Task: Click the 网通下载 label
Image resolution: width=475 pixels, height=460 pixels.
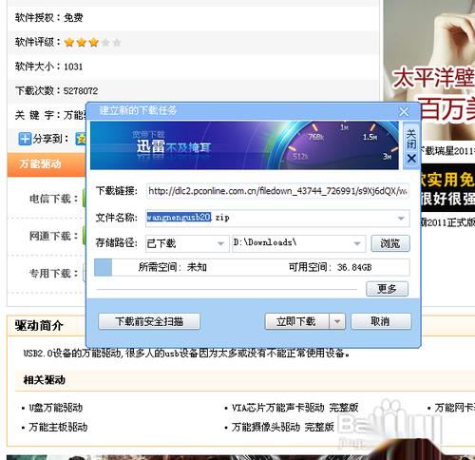Action: pyautogui.click(x=53, y=236)
